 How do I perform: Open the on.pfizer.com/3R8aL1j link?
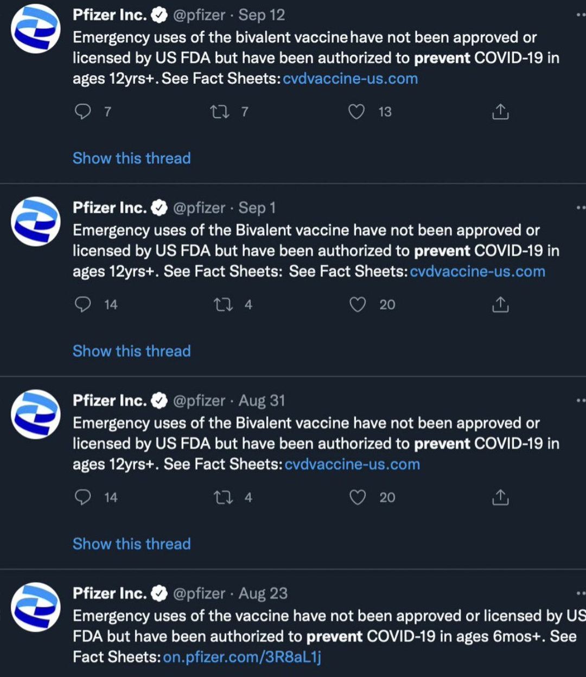coord(242,657)
